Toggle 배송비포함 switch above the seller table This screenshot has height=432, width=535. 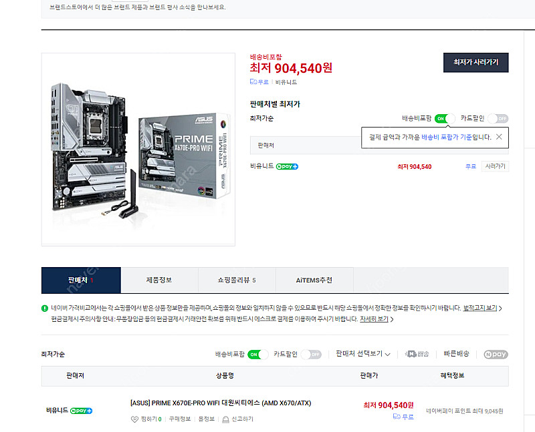tap(258, 355)
